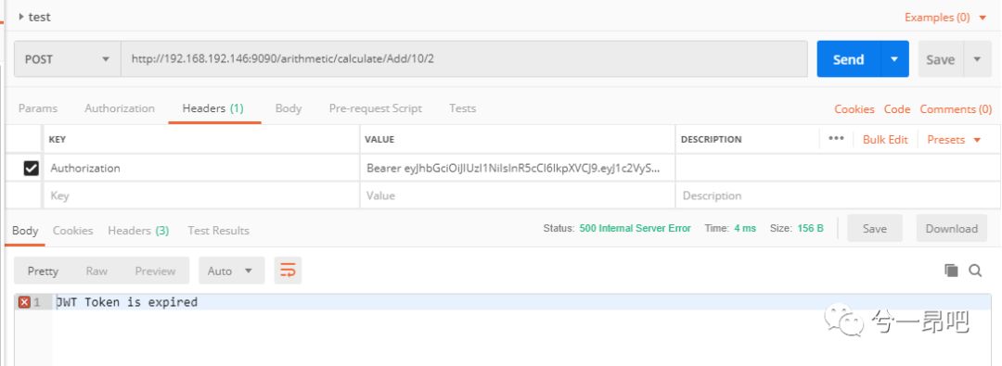Click the KEY column header
1002x366 pixels.
coord(58,139)
